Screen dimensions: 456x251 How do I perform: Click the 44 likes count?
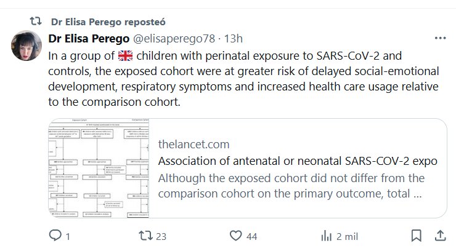252,235
